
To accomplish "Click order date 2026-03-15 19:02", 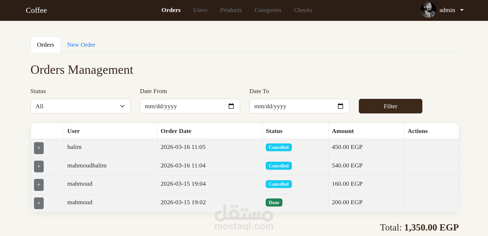I will pyautogui.click(x=183, y=202).
